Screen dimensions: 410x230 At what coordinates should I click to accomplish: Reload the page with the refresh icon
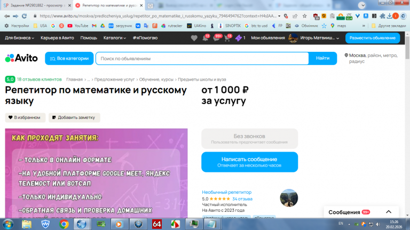tap(24, 16)
